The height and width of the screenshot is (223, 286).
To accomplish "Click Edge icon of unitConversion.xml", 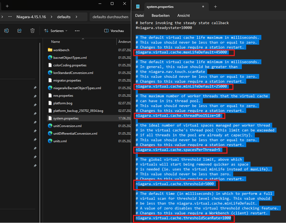I will [50, 126].
